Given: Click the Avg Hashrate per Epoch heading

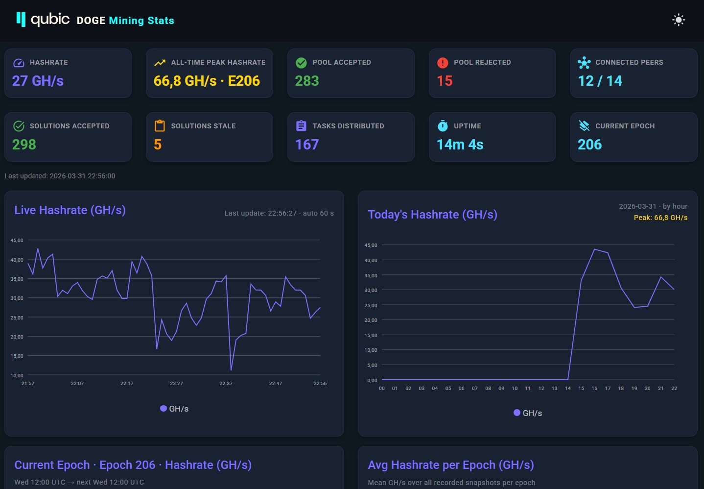Looking at the screenshot, I should 450,465.
